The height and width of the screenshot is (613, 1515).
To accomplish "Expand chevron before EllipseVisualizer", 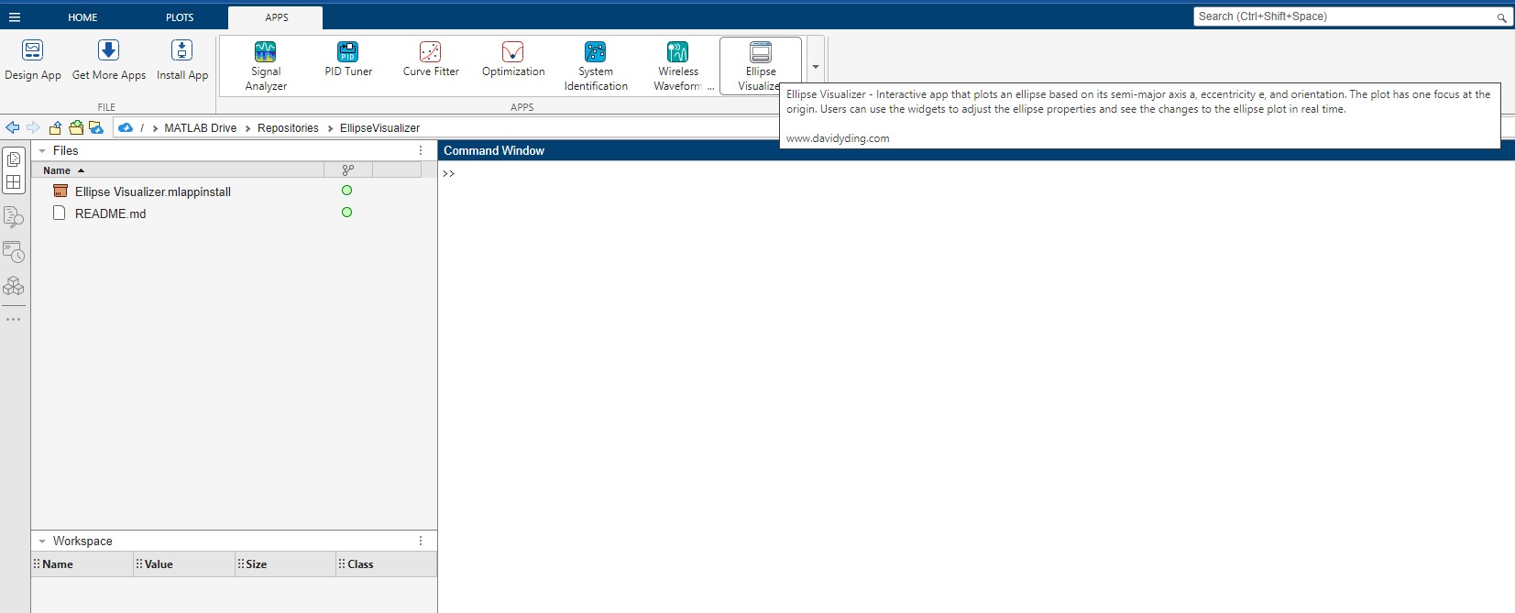I will (330, 128).
